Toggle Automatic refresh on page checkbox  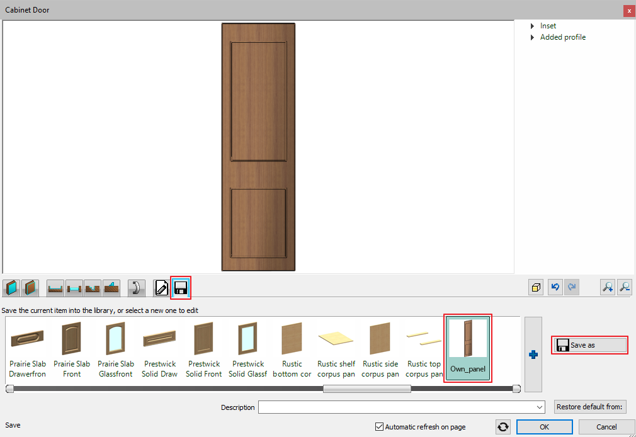[379, 427]
